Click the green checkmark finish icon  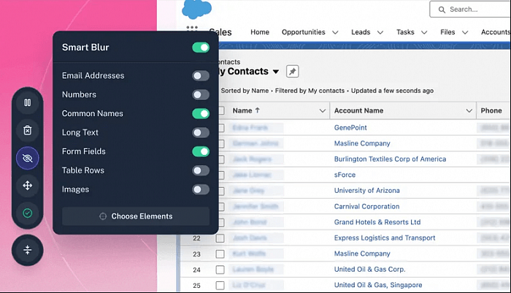pos(28,213)
